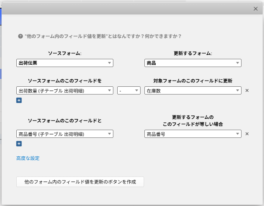Open the 高度な設定 link

click(x=28, y=158)
